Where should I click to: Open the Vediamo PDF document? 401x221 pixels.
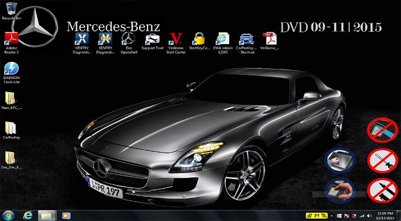click(x=269, y=41)
